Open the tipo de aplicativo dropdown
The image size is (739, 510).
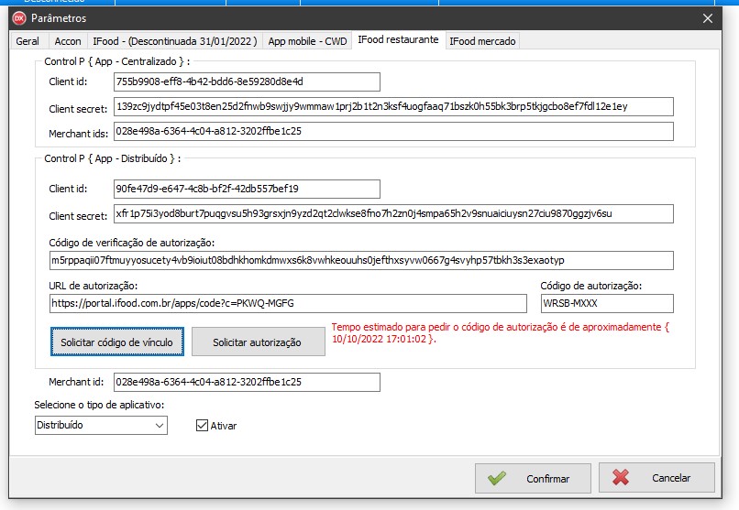160,426
